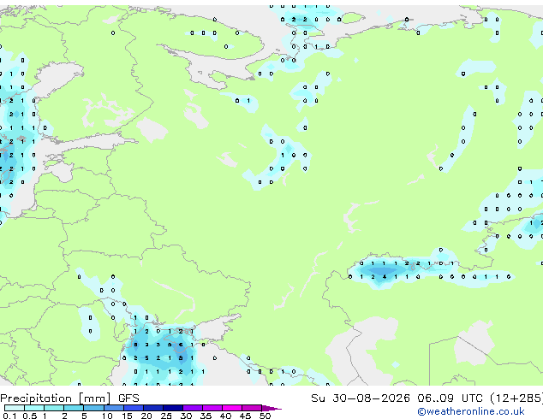Click the 'Su 30-08-2026' forecast date
This screenshot has width=543, height=419.
361,398
